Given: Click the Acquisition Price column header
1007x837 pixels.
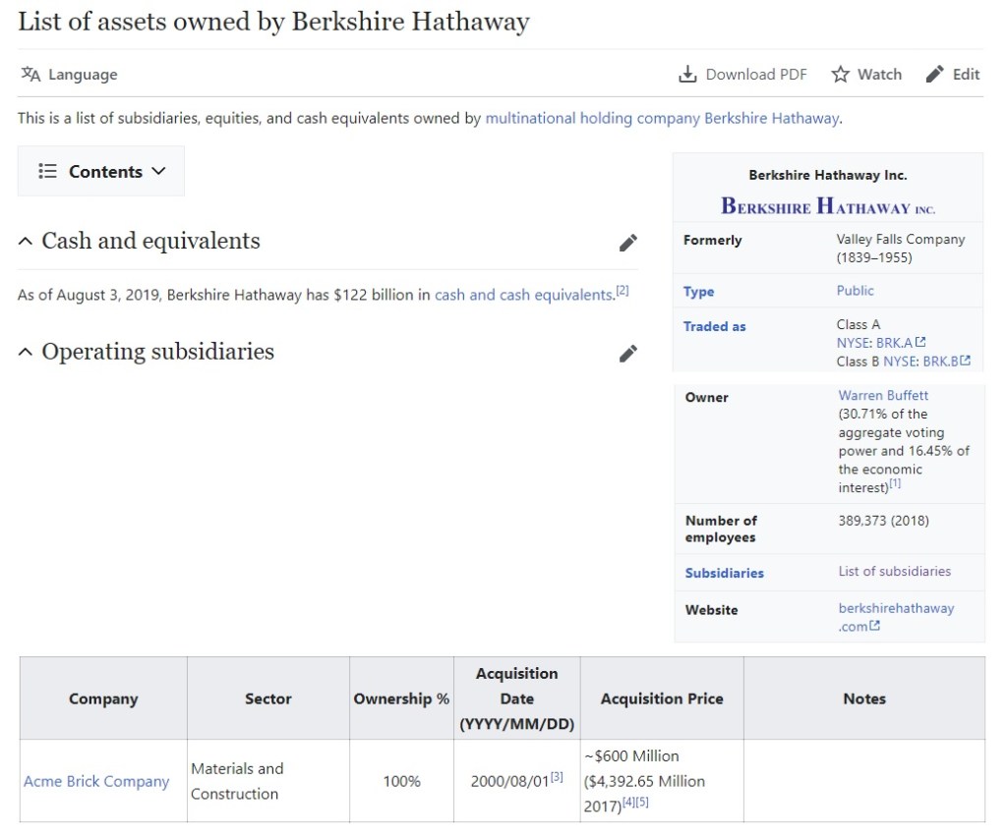Looking at the screenshot, I should click(661, 699).
